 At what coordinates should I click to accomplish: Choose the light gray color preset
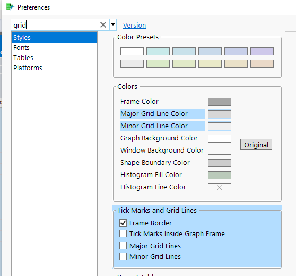(x=132, y=64)
